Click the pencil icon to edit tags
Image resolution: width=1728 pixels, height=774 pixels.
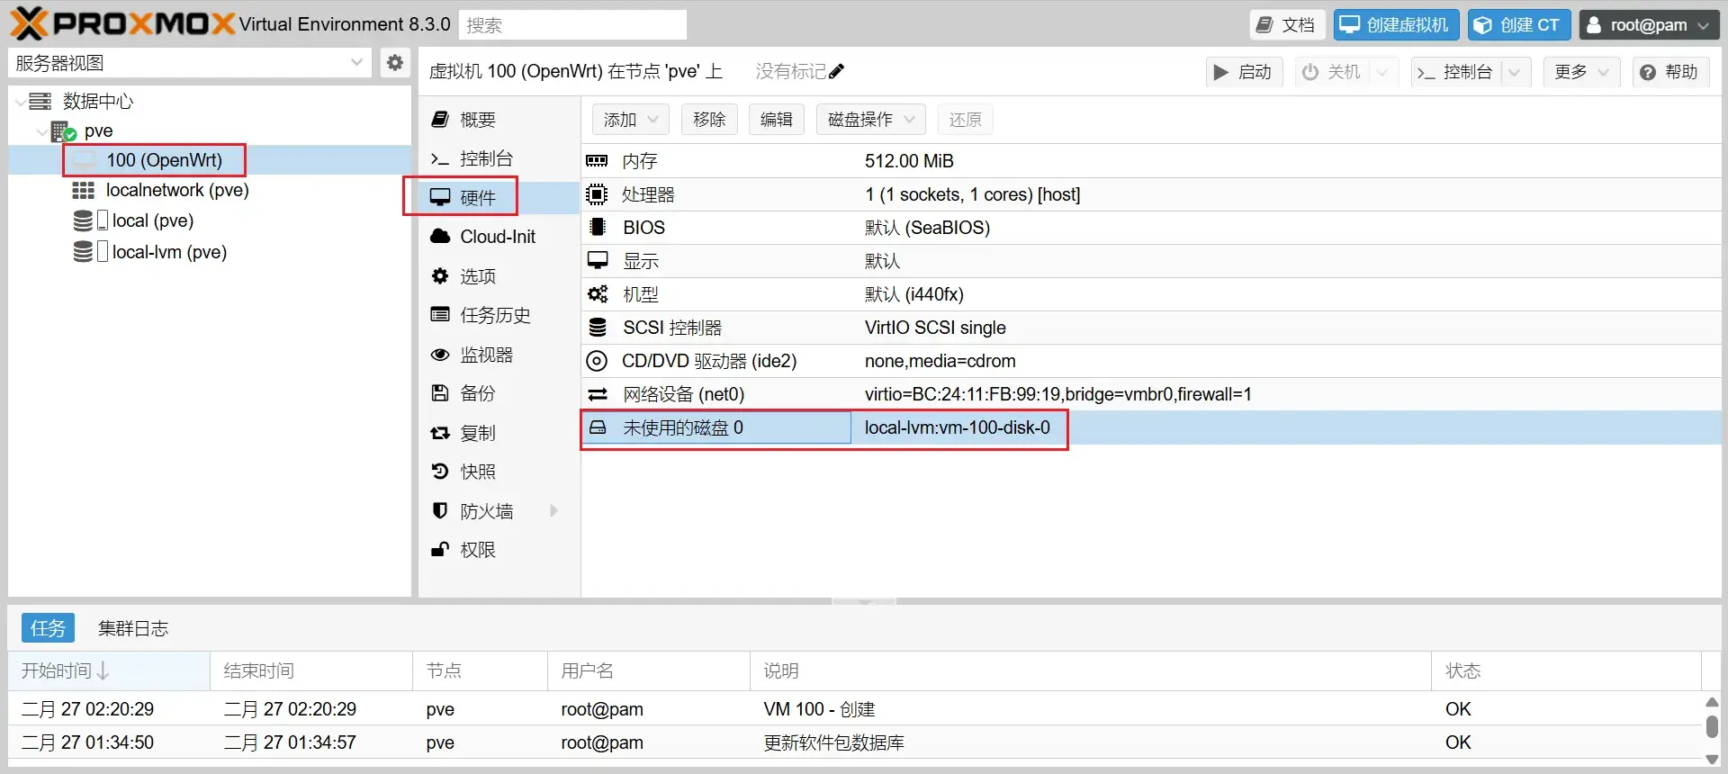[836, 71]
